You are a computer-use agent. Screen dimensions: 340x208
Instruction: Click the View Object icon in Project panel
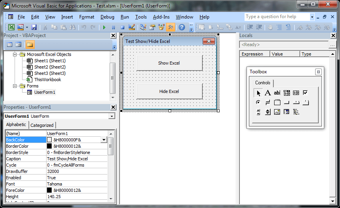(x=19, y=45)
